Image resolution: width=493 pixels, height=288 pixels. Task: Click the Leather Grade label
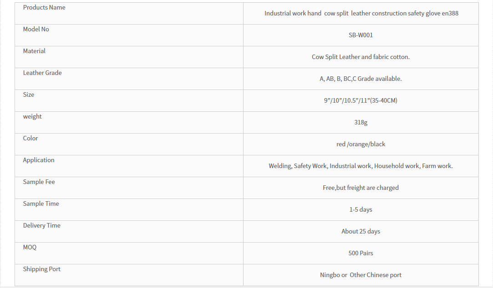[42, 73]
